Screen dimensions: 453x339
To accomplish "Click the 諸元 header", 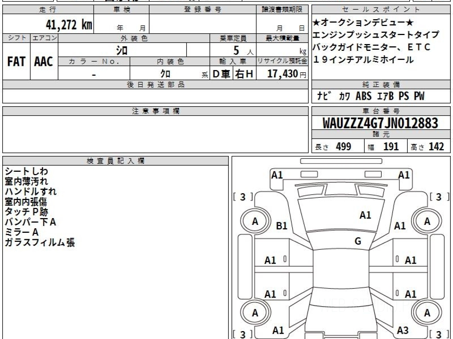I will pyautogui.click(x=381, y=134).
